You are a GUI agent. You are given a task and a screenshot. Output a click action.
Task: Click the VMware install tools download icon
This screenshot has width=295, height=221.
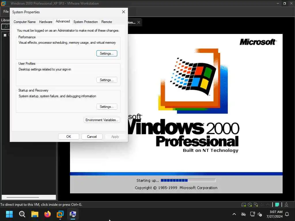286,205
